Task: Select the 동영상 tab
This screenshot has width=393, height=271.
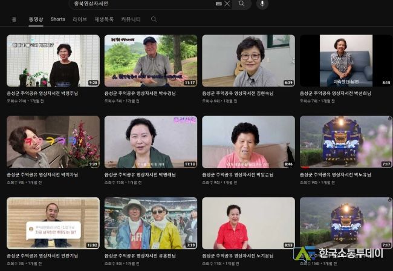Action: pos(36,19)
